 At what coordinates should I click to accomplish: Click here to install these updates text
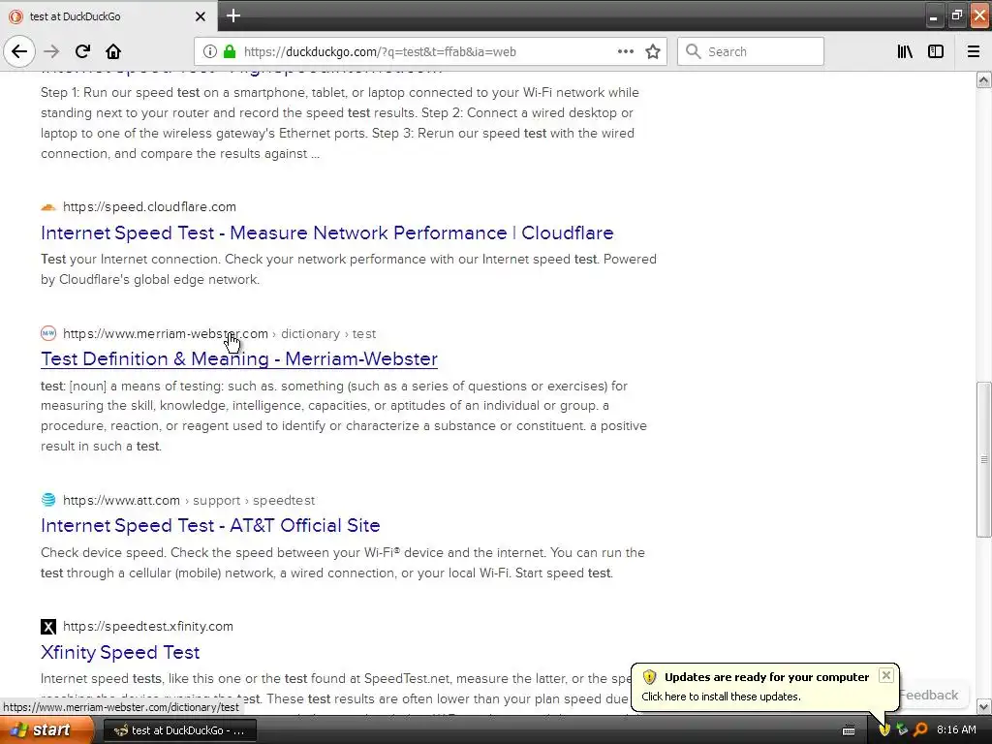[x=721, y=697]
